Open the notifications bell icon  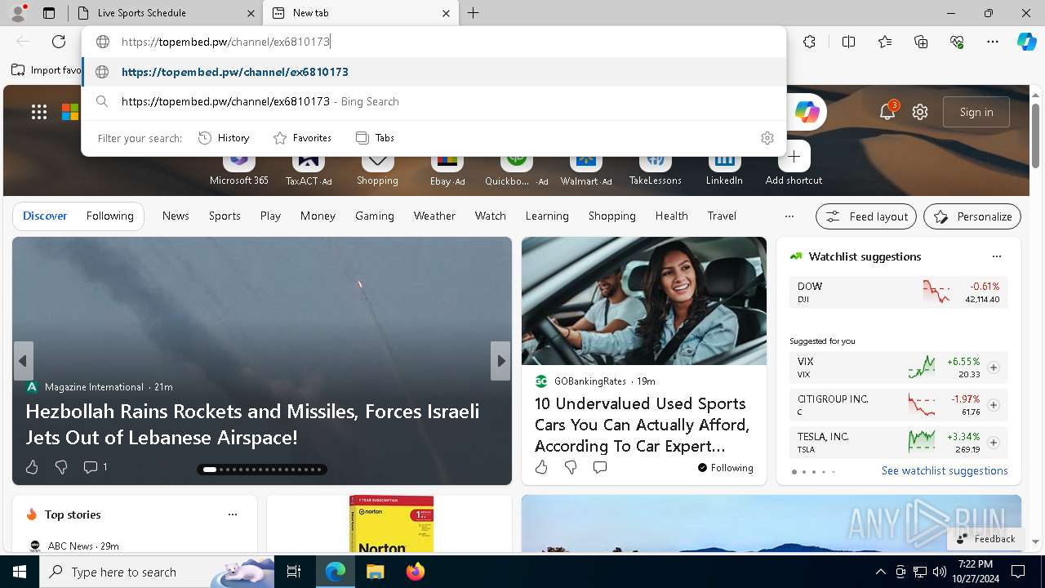pyautogui.click(x=887, y=112)
